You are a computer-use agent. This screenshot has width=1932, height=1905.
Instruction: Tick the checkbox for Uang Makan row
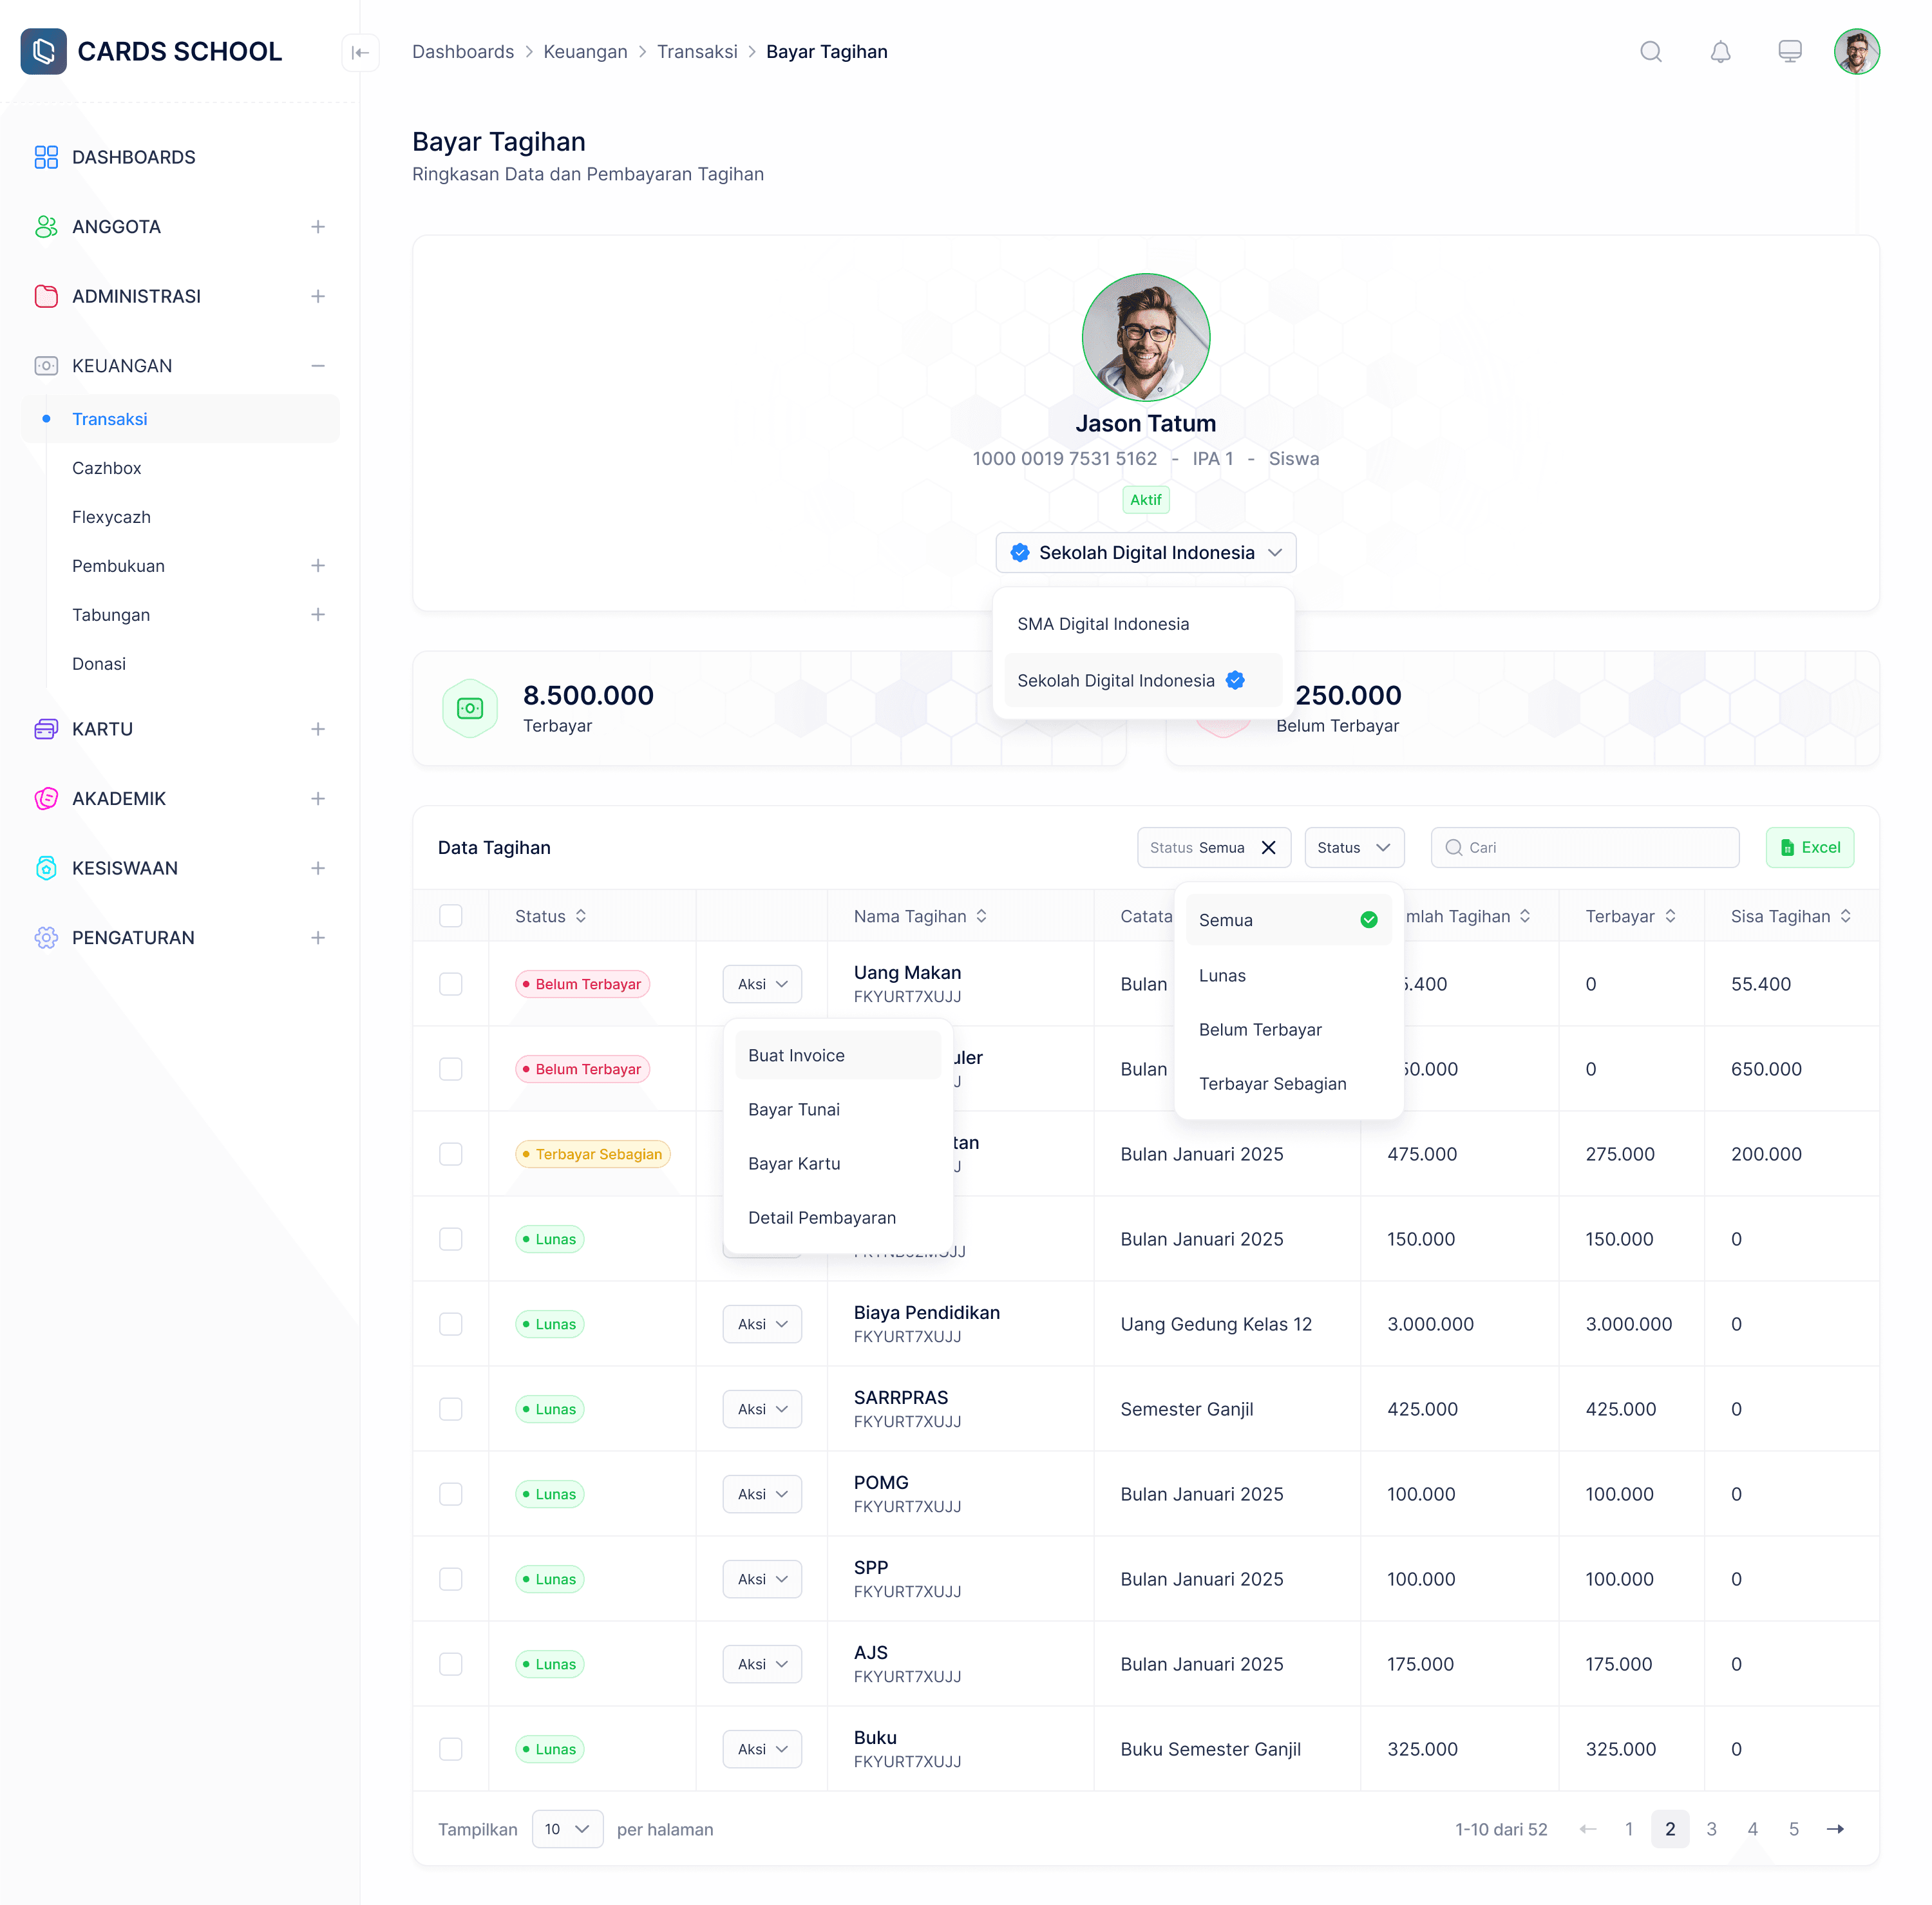coord(451,984)
